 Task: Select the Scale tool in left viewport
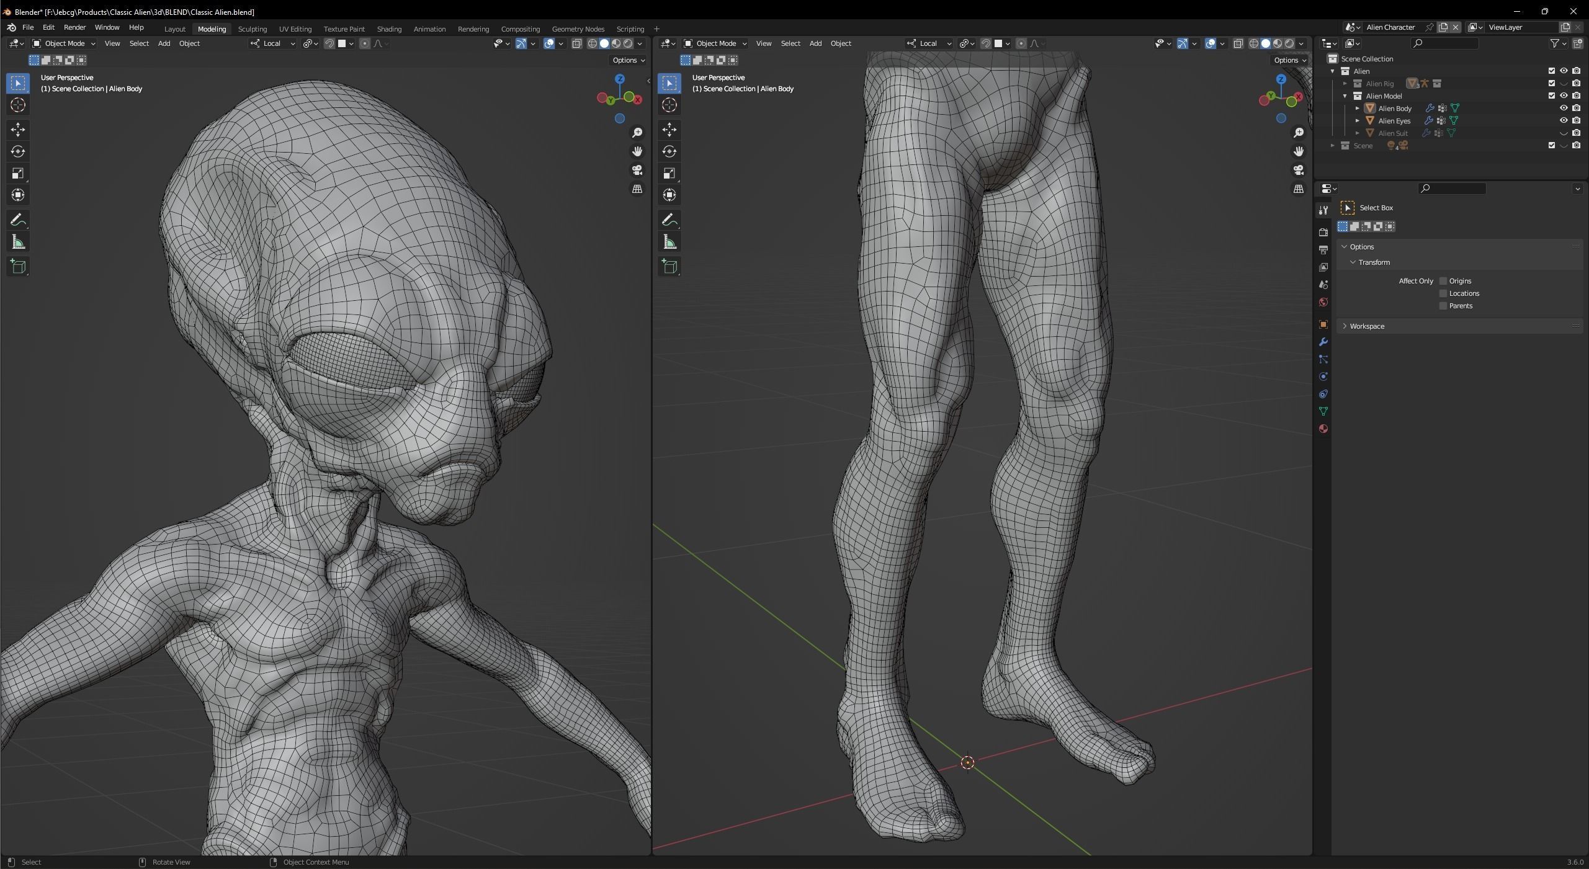[18, 173]
